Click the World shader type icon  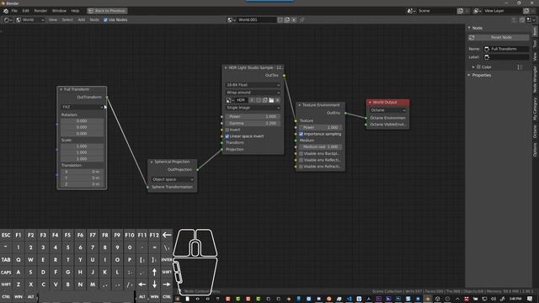[19, 20]
